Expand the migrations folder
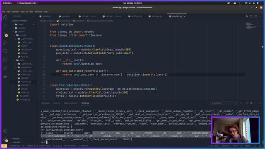The image size is (265, 149). [x=26, y=67]
